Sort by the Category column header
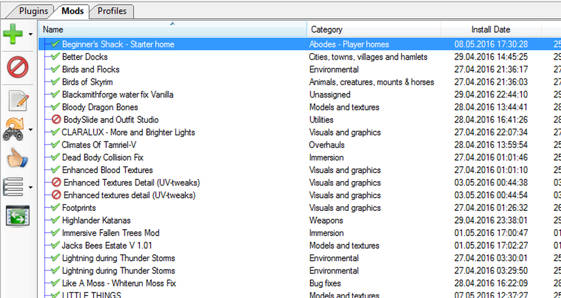This screenshot has height=298, width=561. coord(374,29)
